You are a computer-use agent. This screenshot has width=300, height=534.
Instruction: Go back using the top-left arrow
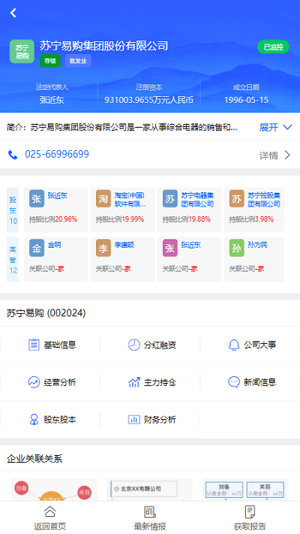[13, 13]
